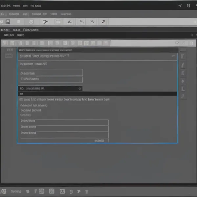The image size is (197, 197).
Task: Click the boxed icon in the bottom status bar
Action: (41, 191)
